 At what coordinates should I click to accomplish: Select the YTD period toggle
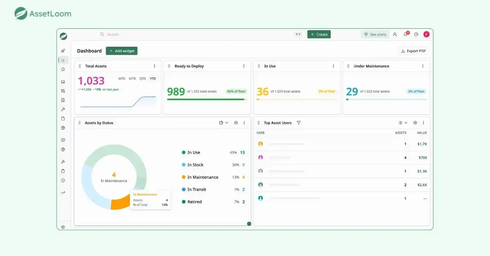click(153, 79)
